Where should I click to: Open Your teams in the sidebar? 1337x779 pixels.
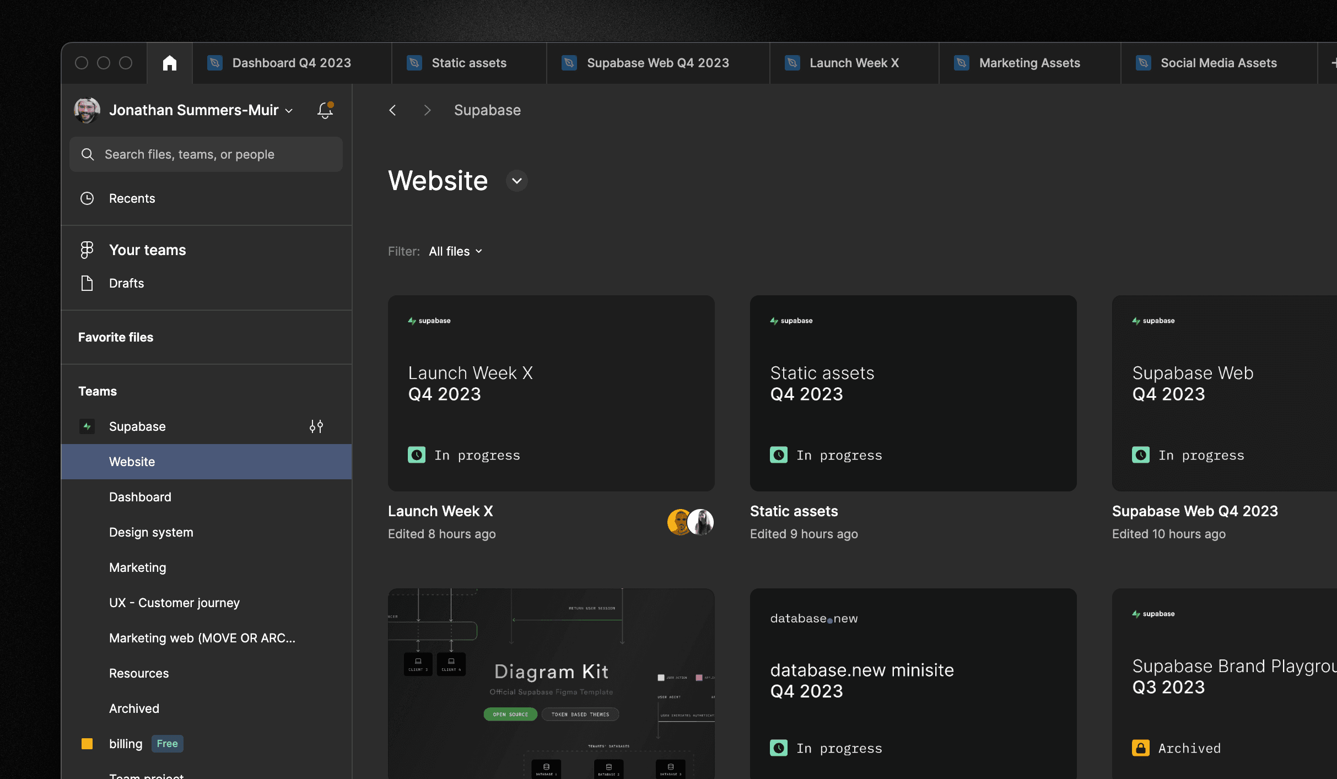(x=206, y=250)
